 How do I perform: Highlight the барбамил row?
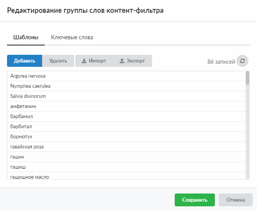point(22,117)
